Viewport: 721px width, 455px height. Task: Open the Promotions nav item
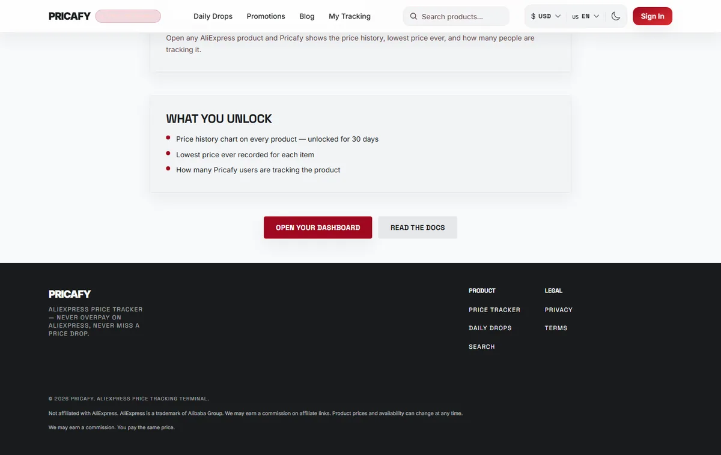[x=266, y=16]
